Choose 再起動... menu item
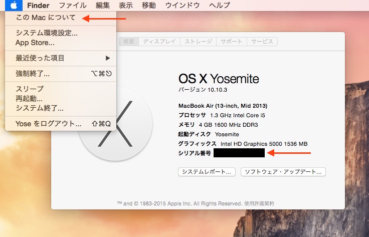Image resolution: width=369 pixels, height=237 pixels. tap(61, 98)
